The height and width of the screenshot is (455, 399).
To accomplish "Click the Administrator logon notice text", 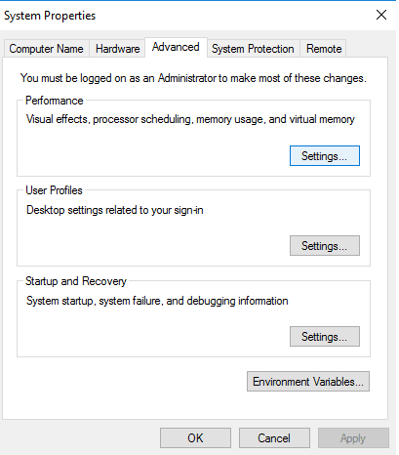I will 193,78.
